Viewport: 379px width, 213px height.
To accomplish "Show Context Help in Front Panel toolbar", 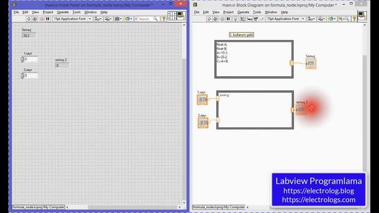I will tap(163, 19).
